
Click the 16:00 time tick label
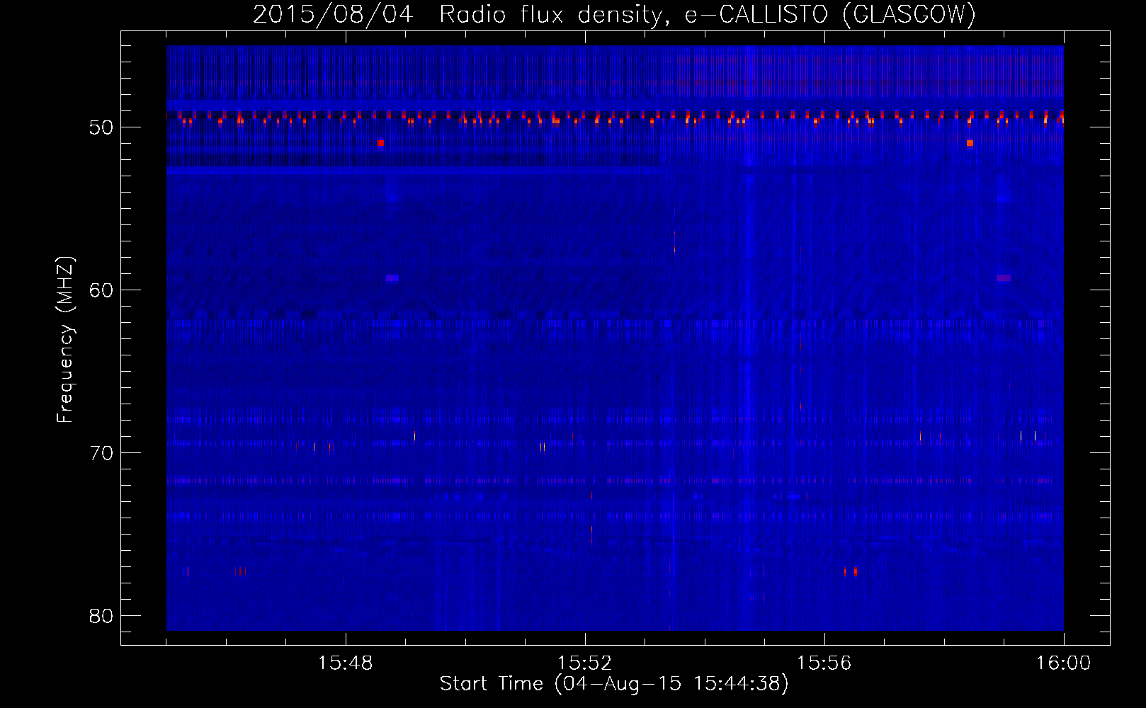pos(1064,663)
